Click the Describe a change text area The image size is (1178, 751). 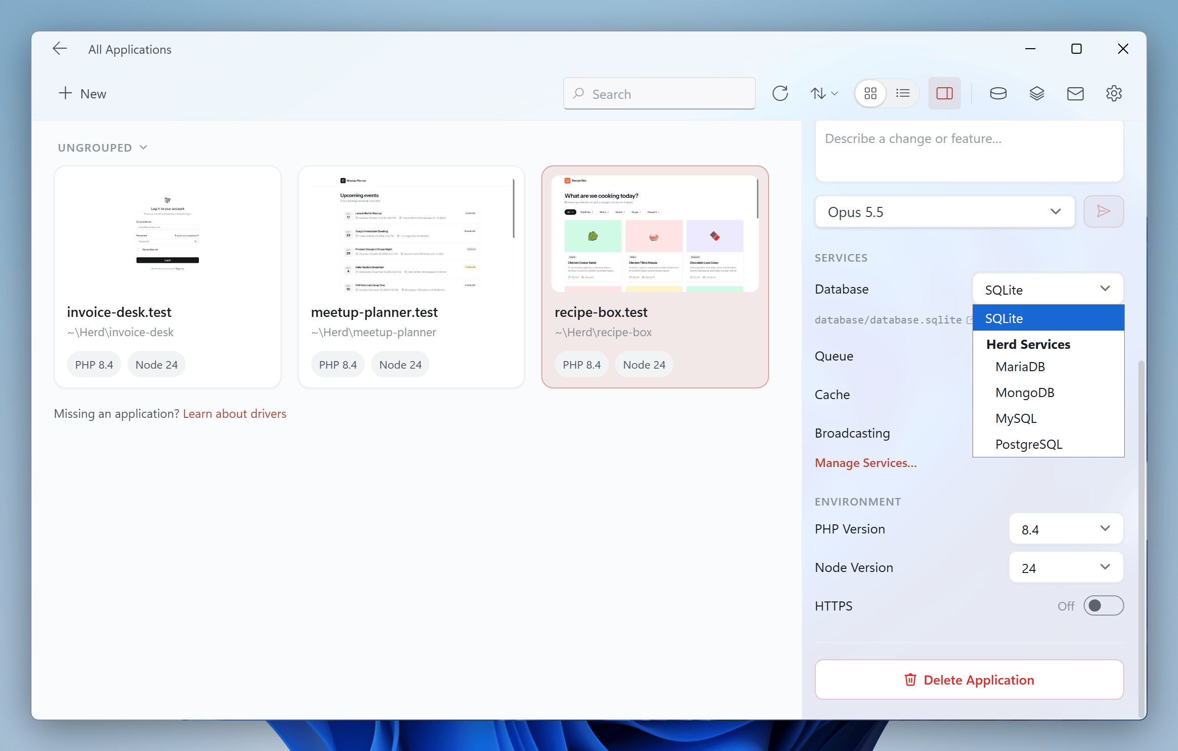pyautogui.click(x=969, y=151)
